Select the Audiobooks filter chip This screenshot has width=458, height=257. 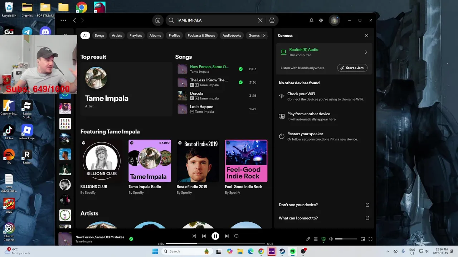pos(232,35)
